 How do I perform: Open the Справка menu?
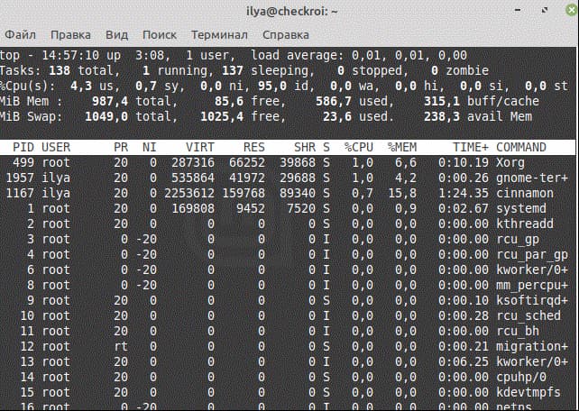(x=285, y=34)
